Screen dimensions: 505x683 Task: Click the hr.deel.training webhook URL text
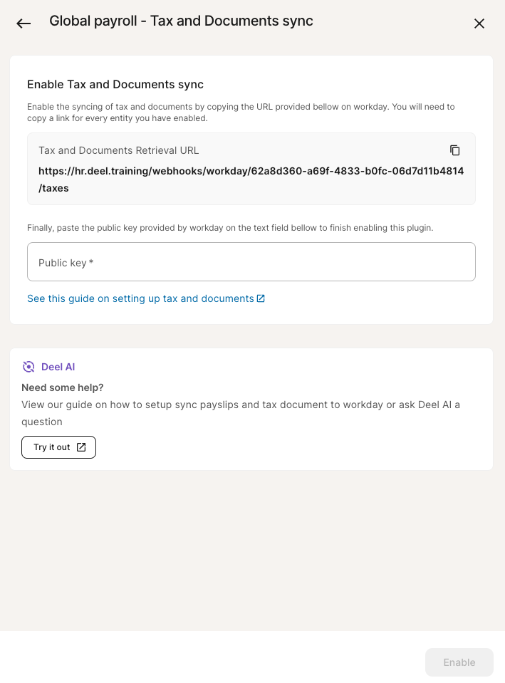coord(251,171)
